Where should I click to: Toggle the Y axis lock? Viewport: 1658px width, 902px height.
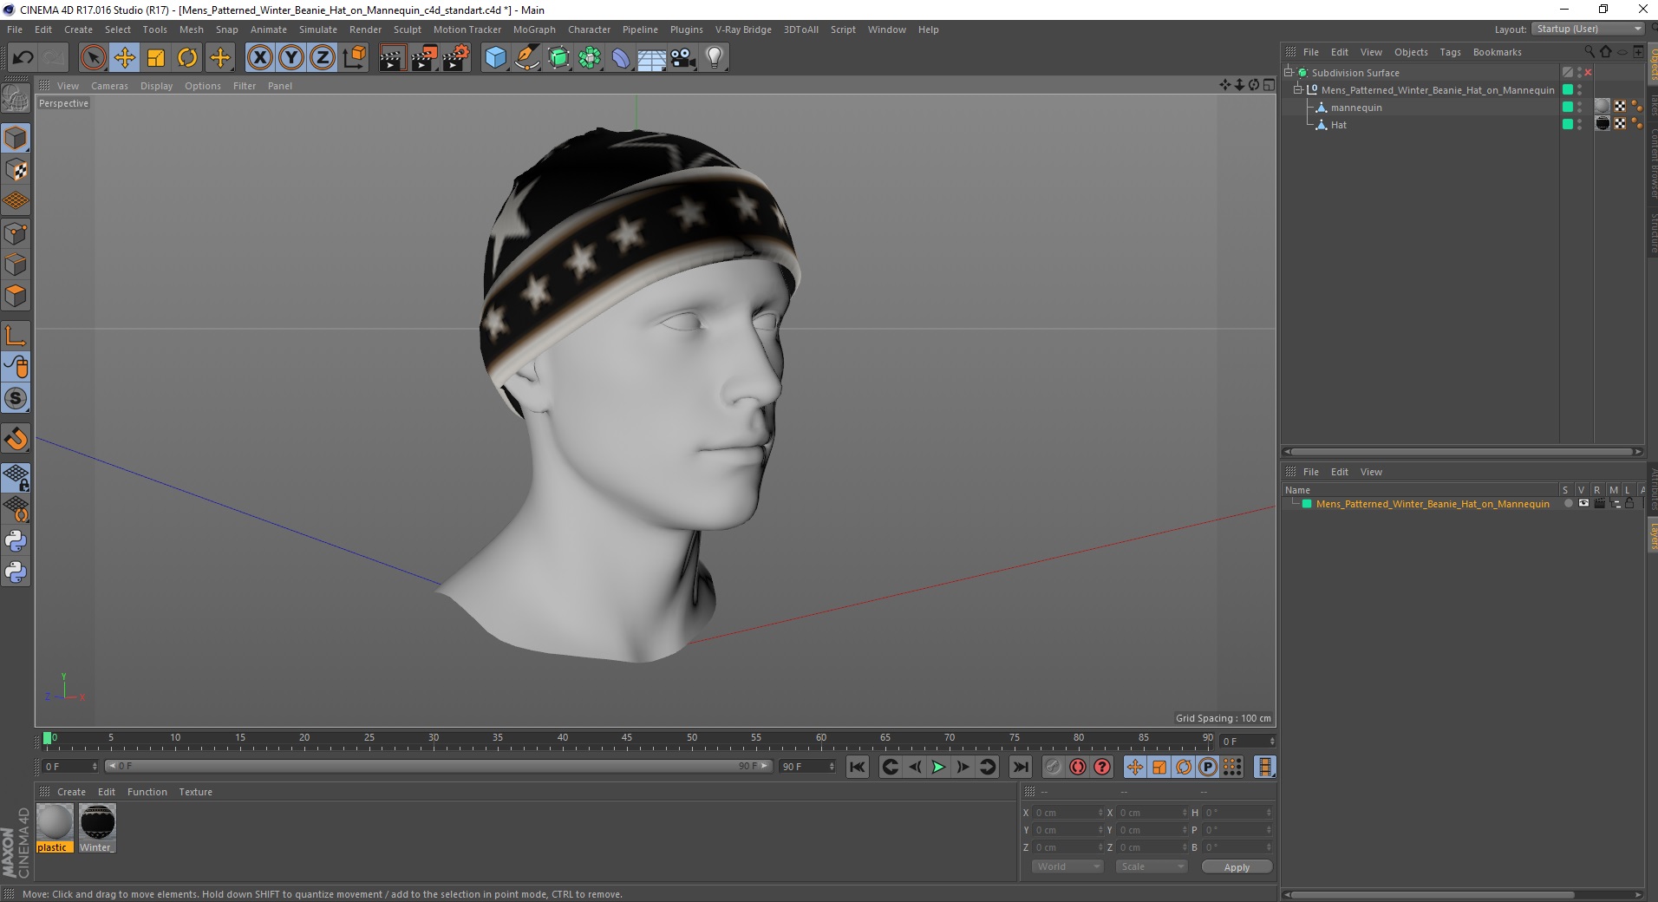pyautogui.click(x=291, y=58)
